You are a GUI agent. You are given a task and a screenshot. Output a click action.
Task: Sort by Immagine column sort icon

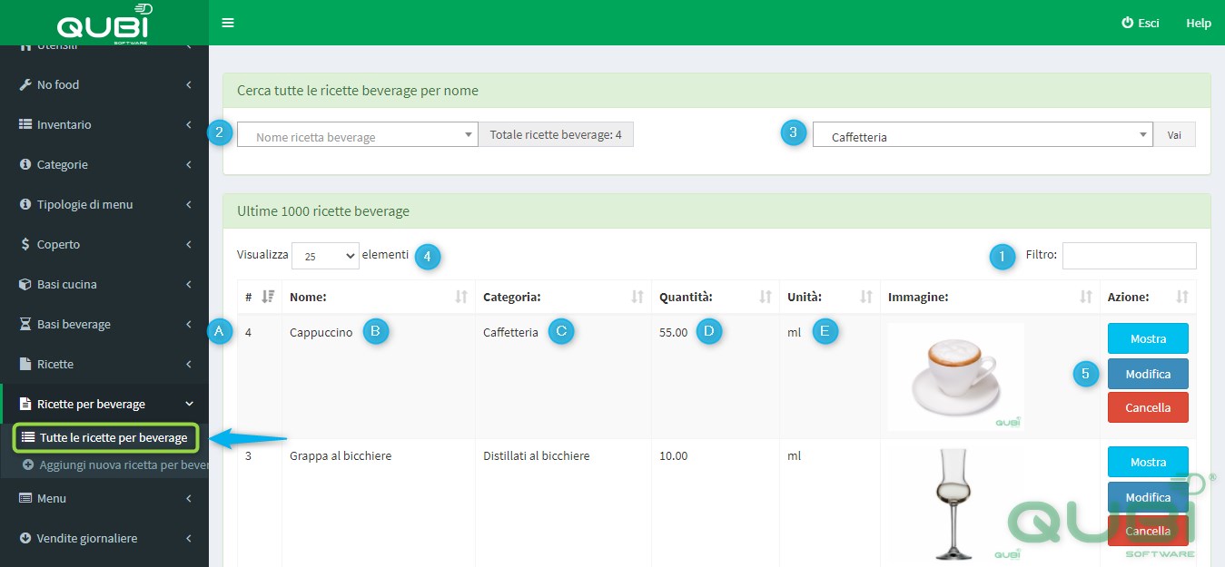pos(1086,297)
